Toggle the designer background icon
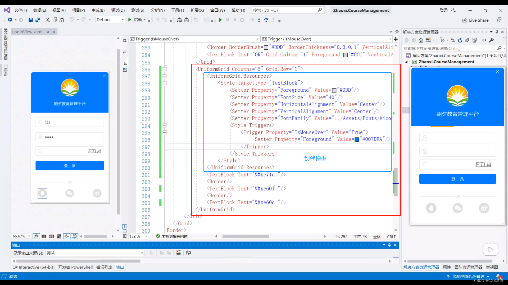508x285 pixels. click(x=59, y=236)
